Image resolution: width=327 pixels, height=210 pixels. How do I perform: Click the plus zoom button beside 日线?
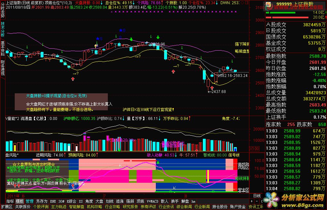pyautogui.click(x=252, y=201)
